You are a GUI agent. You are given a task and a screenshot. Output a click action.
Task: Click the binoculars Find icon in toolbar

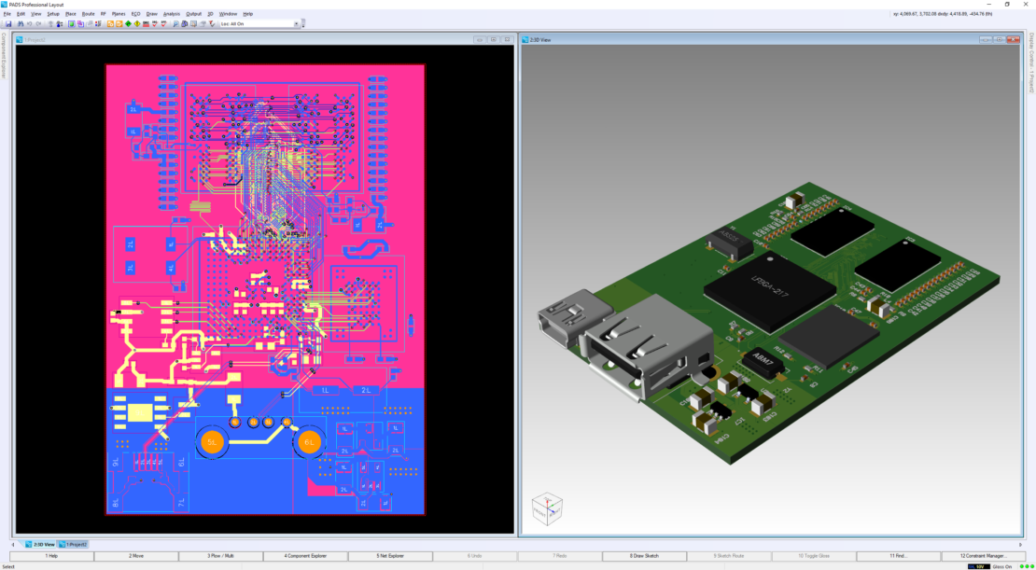point(20,23)
